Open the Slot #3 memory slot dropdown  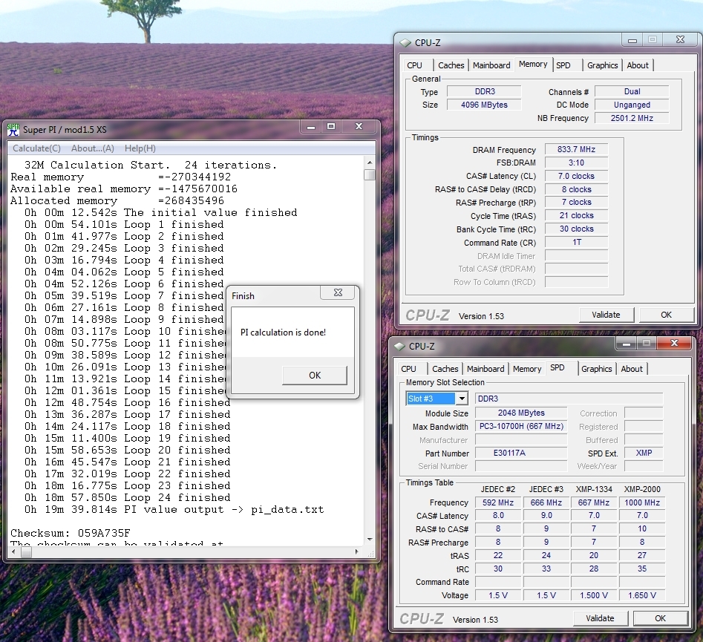point(462,399)
